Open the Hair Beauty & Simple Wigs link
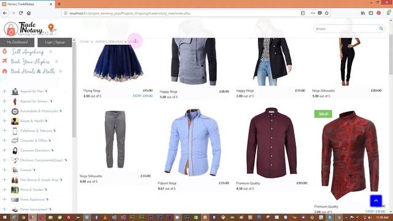The height and width of the screenshot is (221, 393). pyautogui.click(x=39, y=180)
